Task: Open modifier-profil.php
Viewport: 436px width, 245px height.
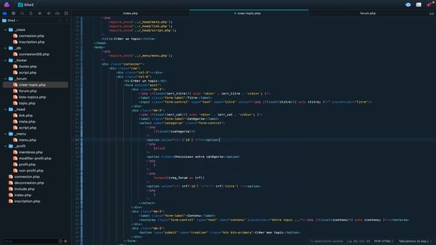Action: coord(35,158)
